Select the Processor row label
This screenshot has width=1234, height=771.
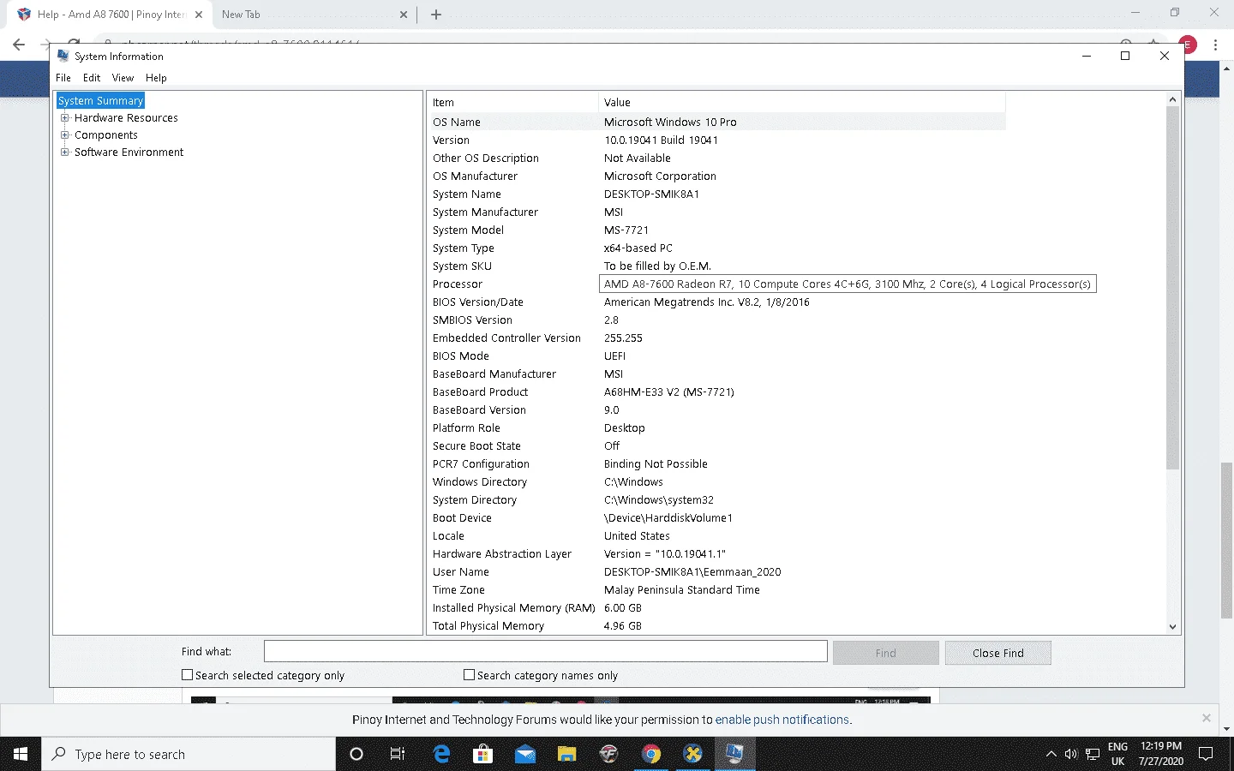pyautogui.click(x=458, y=284)
